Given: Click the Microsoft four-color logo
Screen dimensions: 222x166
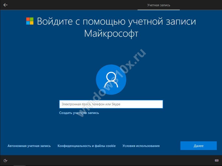Looking at the screenshot, I should coord(30,21).
